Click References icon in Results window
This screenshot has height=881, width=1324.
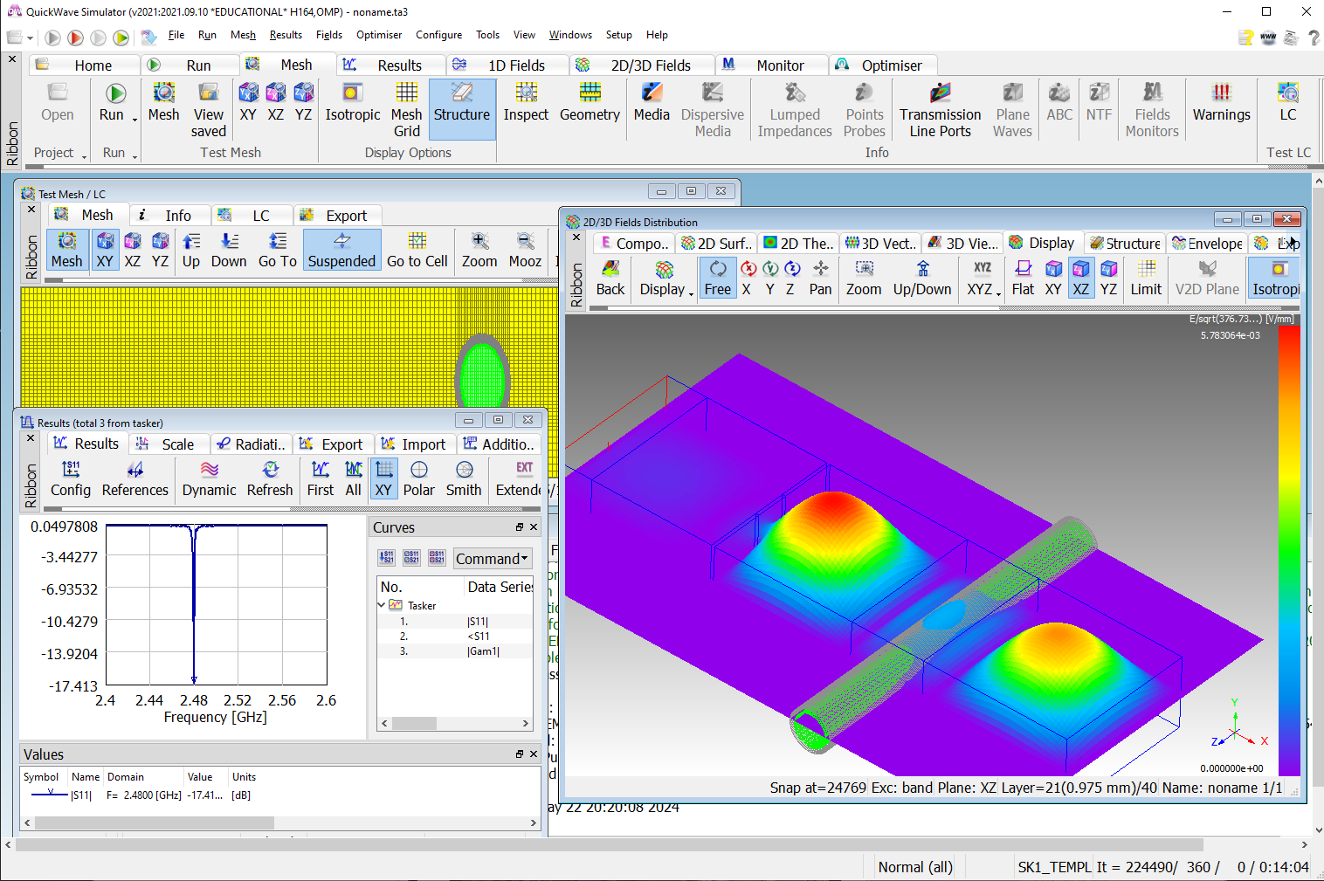coord(135,478)
